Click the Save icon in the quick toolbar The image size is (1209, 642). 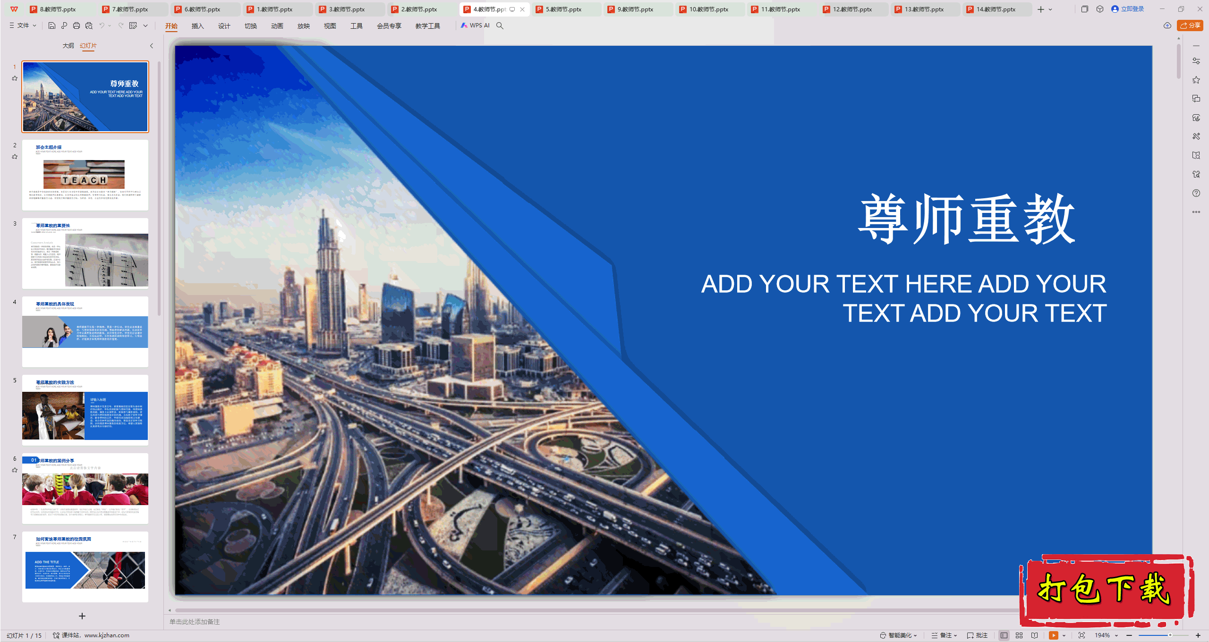tap(52, 25)
